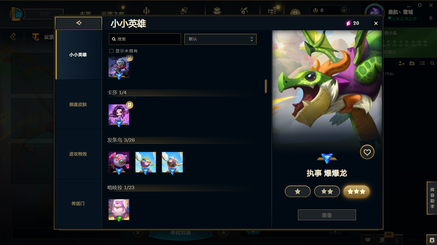Viewport: 437px width, 245px height.
Task: Favorite 执事 爆爆龙 with the heart icon
Action: 367,152
